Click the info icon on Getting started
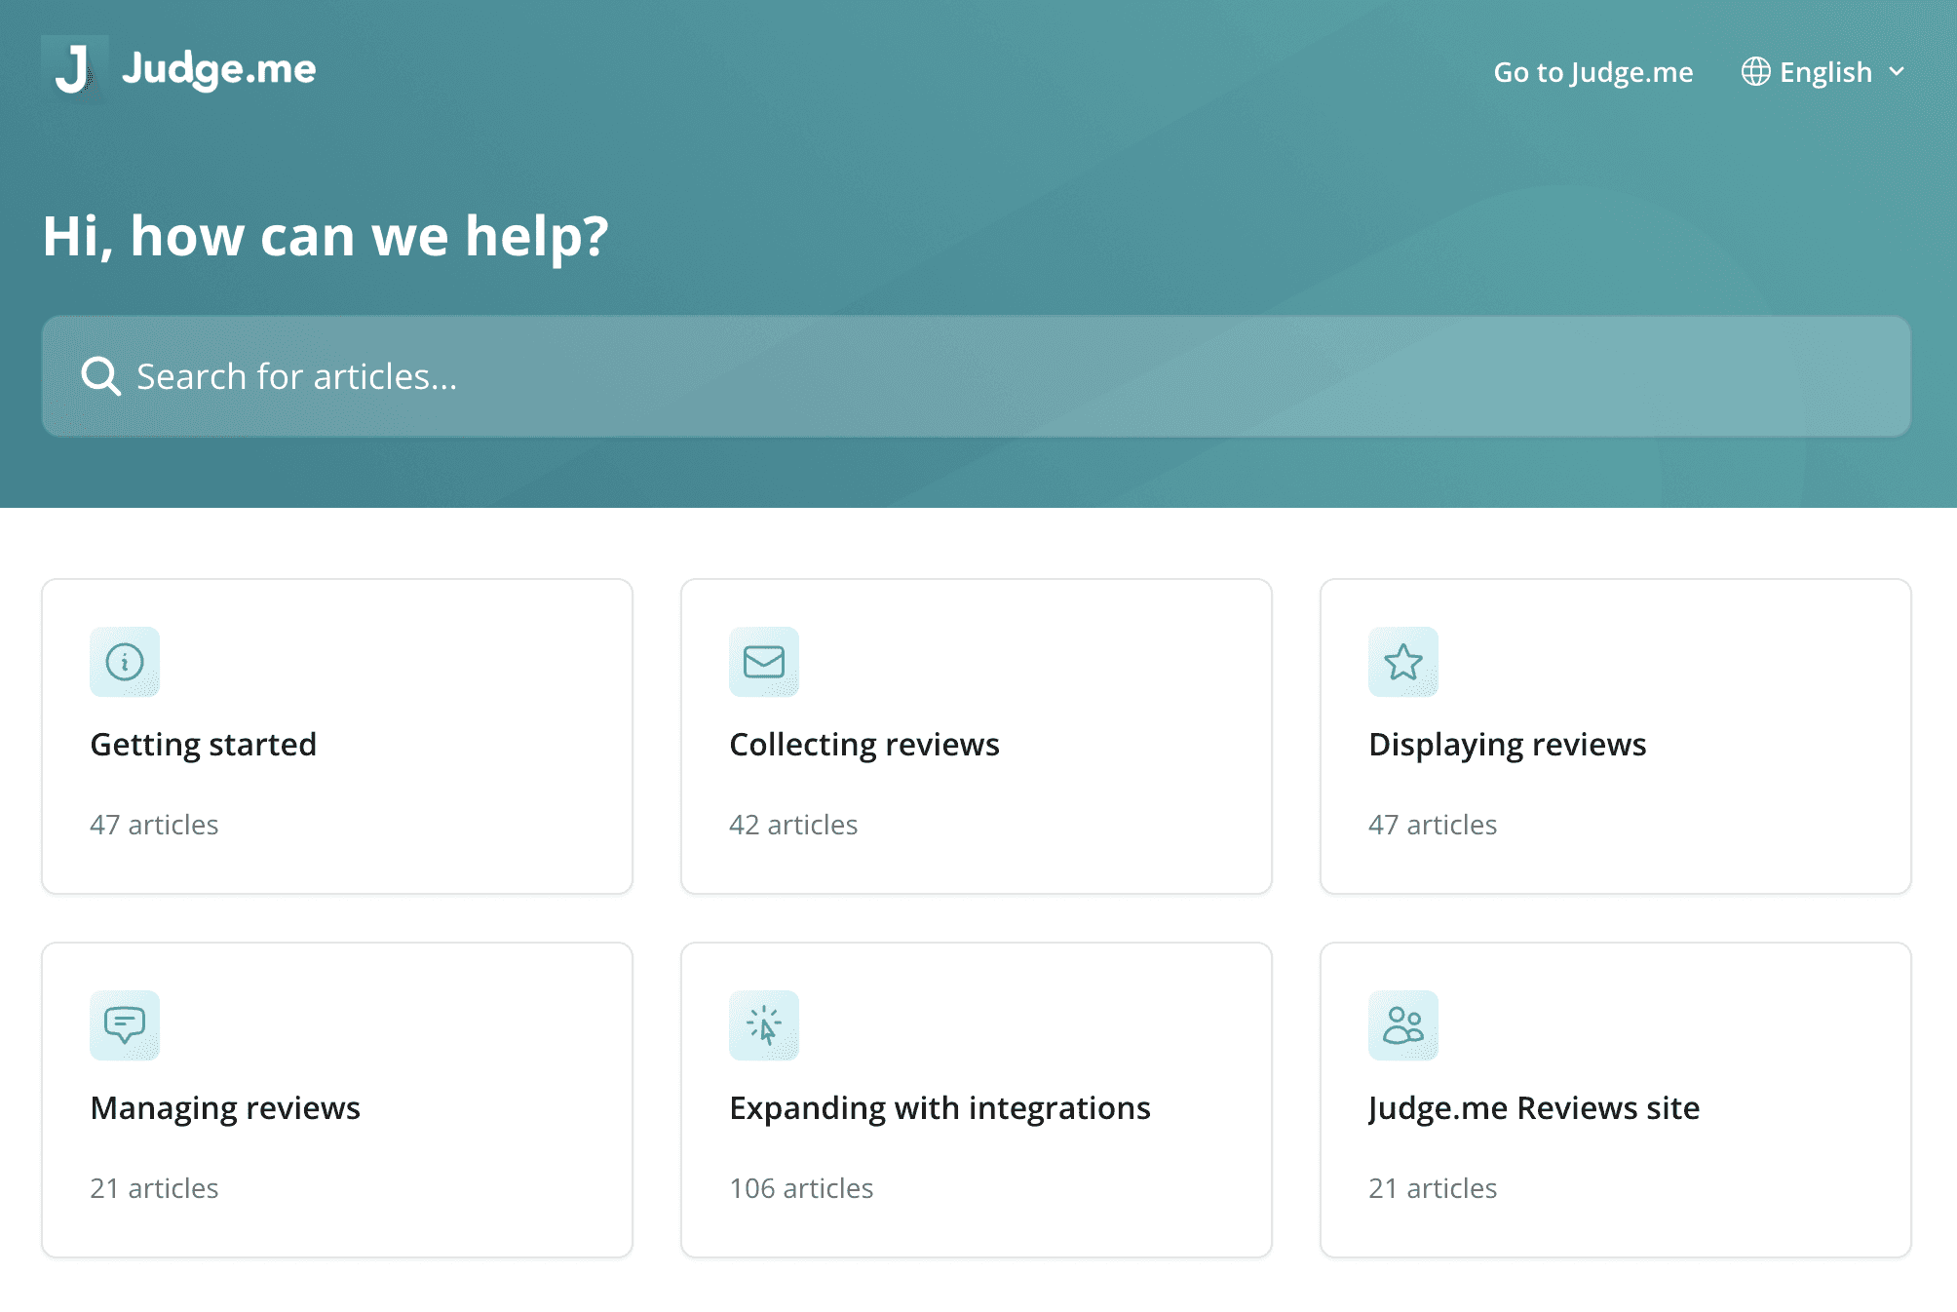 [125, 662]
